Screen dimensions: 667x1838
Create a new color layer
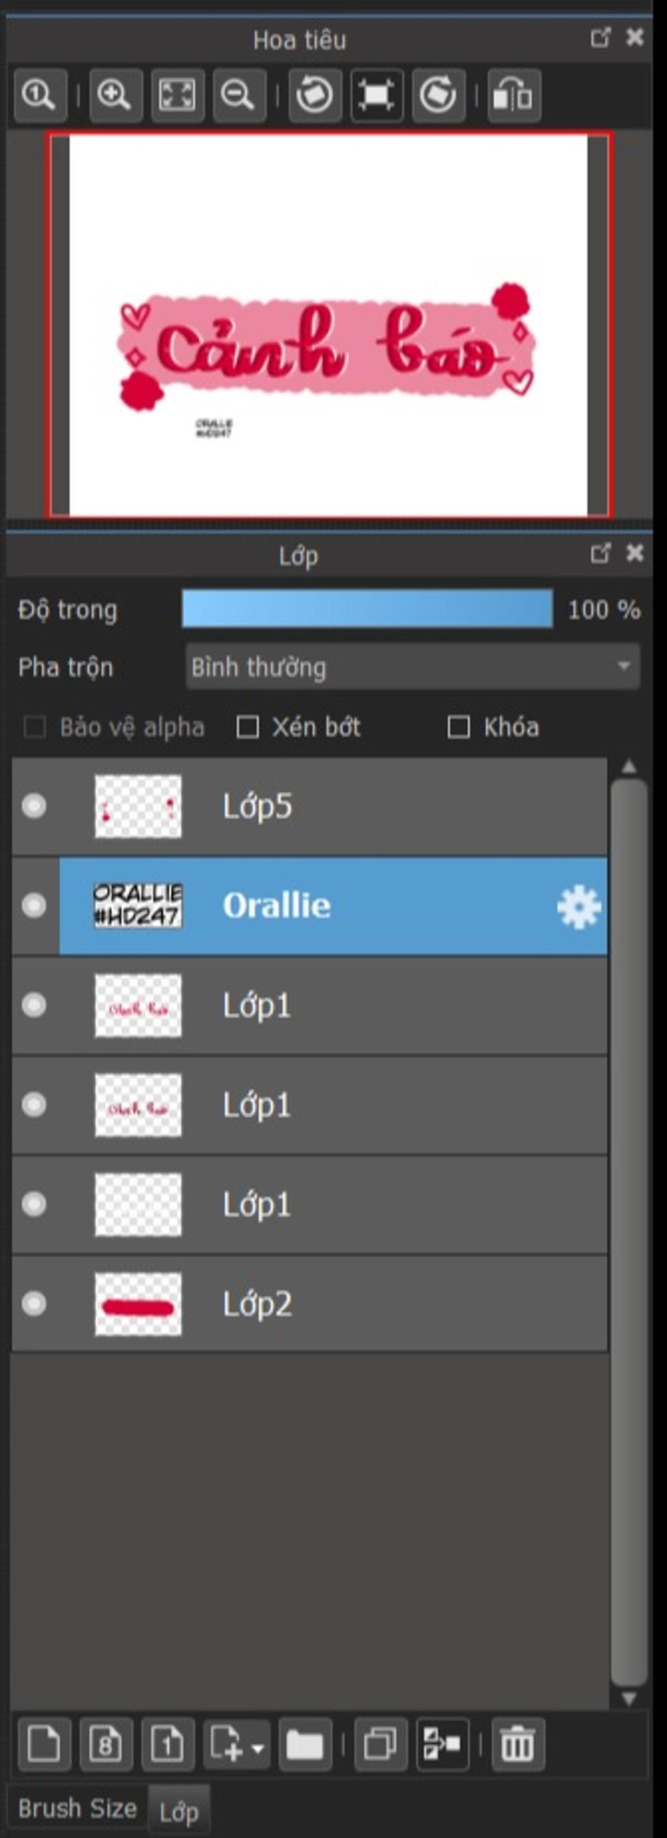click(x=44, y=1745)
